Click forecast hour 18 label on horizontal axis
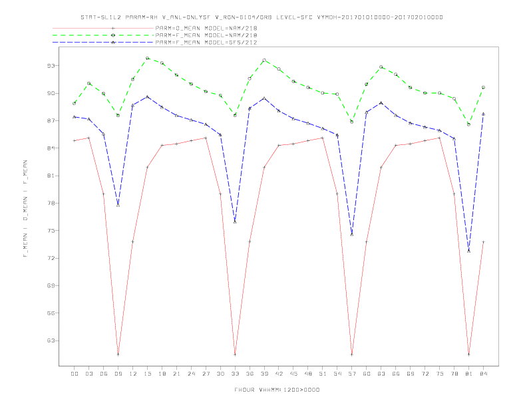The height and width of the screenshot is (407, 527). 162,374
